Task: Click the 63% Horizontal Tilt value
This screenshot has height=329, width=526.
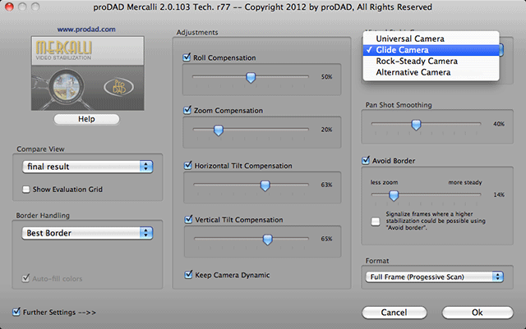Action: pyautogui.click(x=326, y=185)
